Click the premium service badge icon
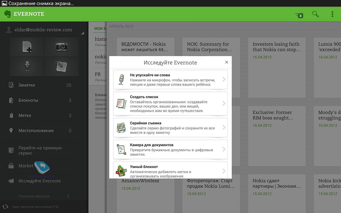Image resolution: width=341 pixels, height=213 pixels. 11,150
